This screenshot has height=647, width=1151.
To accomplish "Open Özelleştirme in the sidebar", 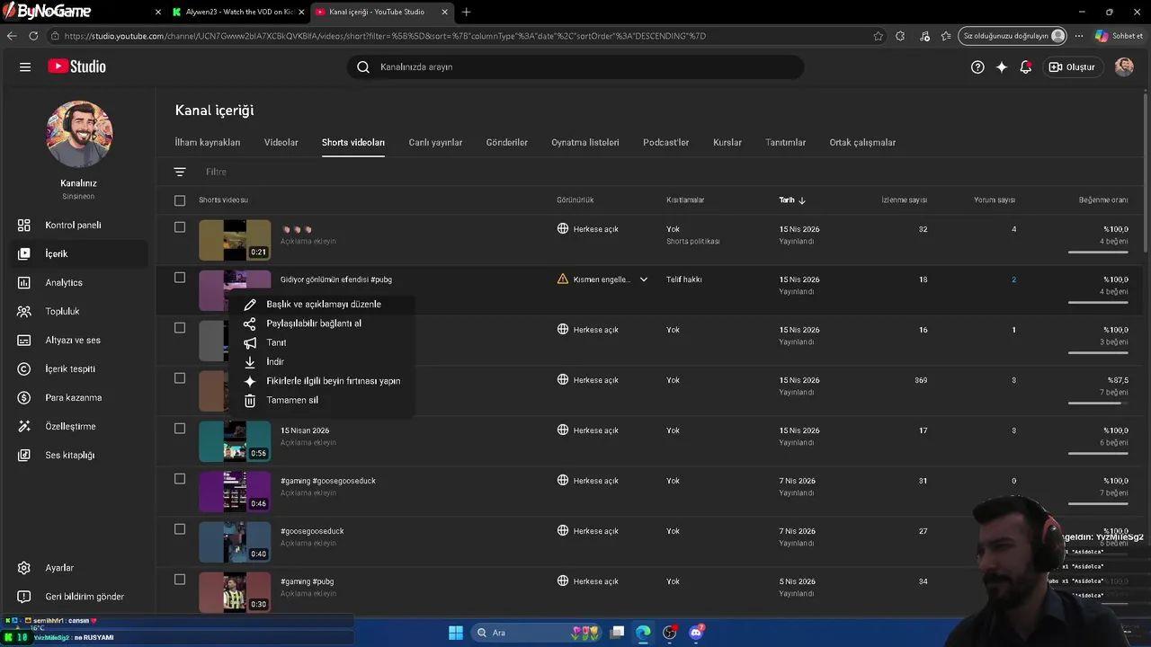I will [78, 426].
